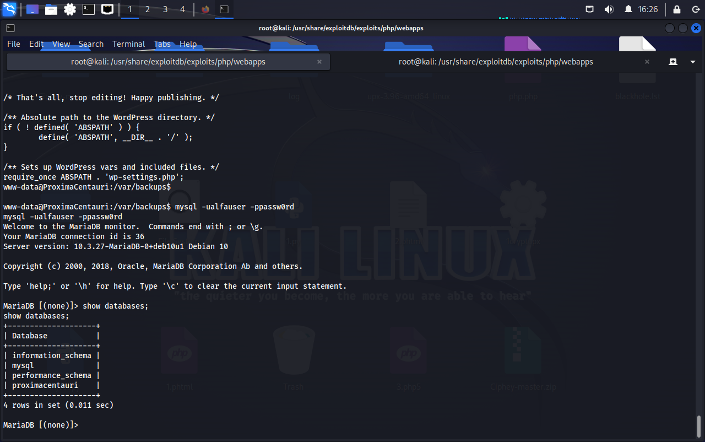Open the Kali dragon applications menu
705x442 pixels.
[x=9, y=9]
